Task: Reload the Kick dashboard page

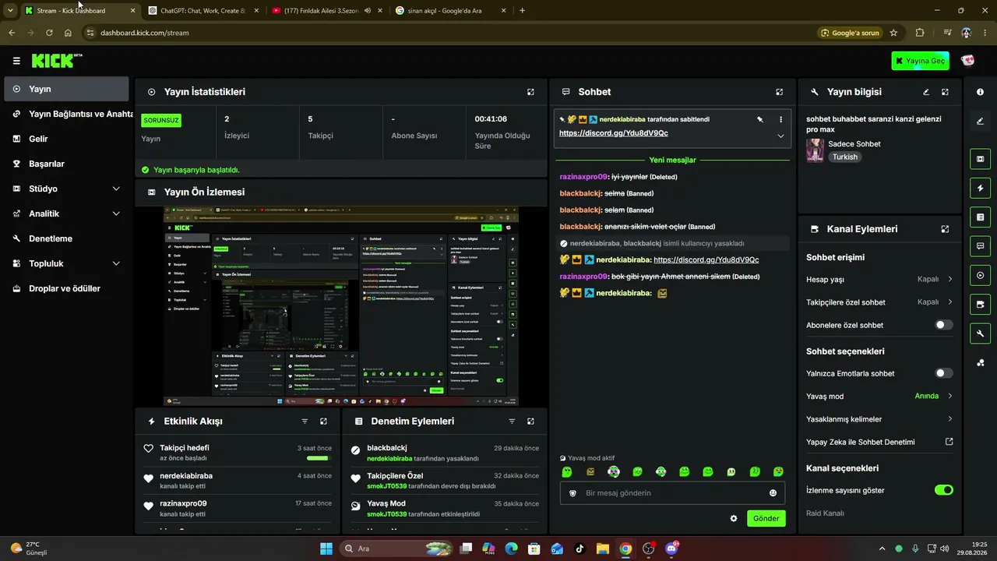Action: click(x=49, y=33)
